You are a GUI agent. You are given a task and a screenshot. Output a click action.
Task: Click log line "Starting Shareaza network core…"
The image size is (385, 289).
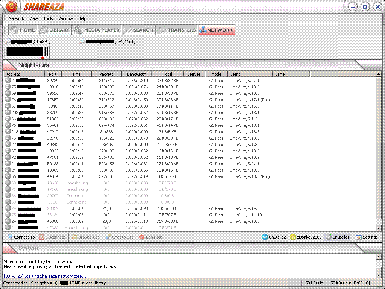(x=55, y=276)
